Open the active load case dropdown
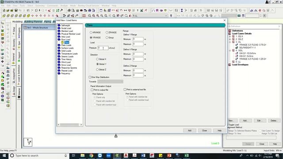Viewport: 283px width, 159px height. 166,16
